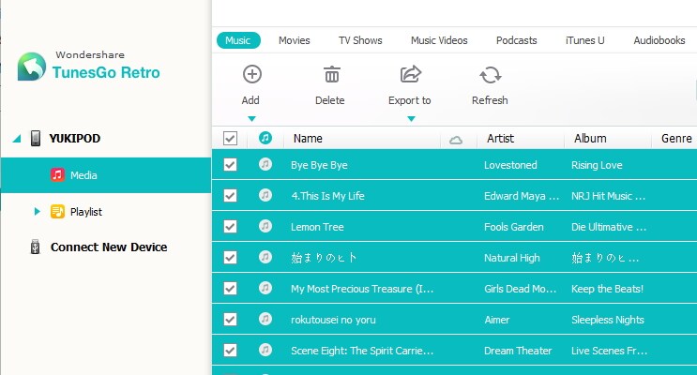Click the artist Lovestoned
Screen dimensions: 697x375
click(x=510, y=165)
